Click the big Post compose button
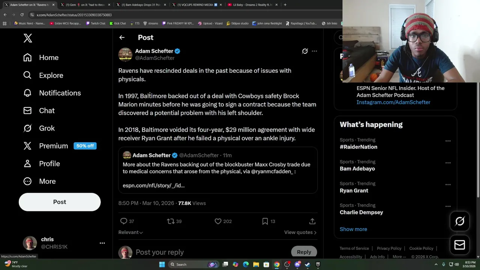Screen dimensions: 480x270 click(x=60, y=202)
